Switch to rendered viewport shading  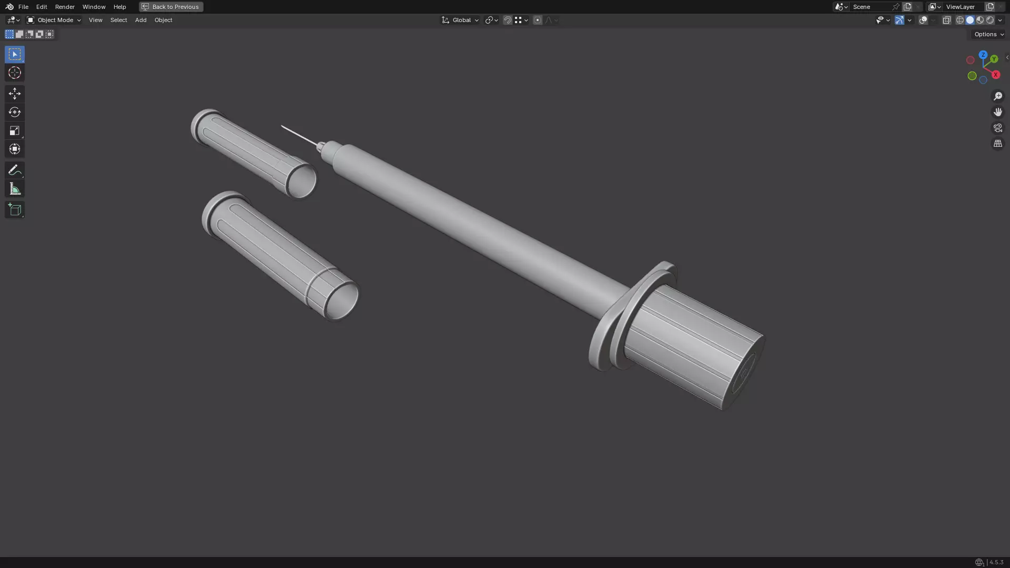(x=990, y=20)
